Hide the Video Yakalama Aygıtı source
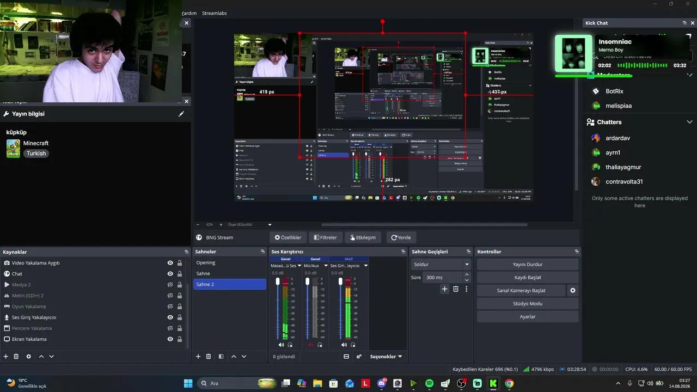This screenshot has width=697, height=392. pyautogui.click(x=170, y=263)
